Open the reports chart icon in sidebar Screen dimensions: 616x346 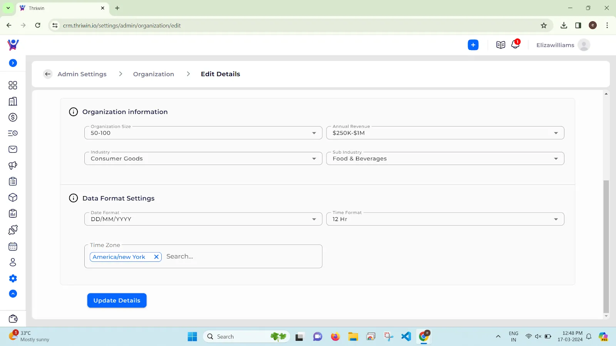(13, 214)
